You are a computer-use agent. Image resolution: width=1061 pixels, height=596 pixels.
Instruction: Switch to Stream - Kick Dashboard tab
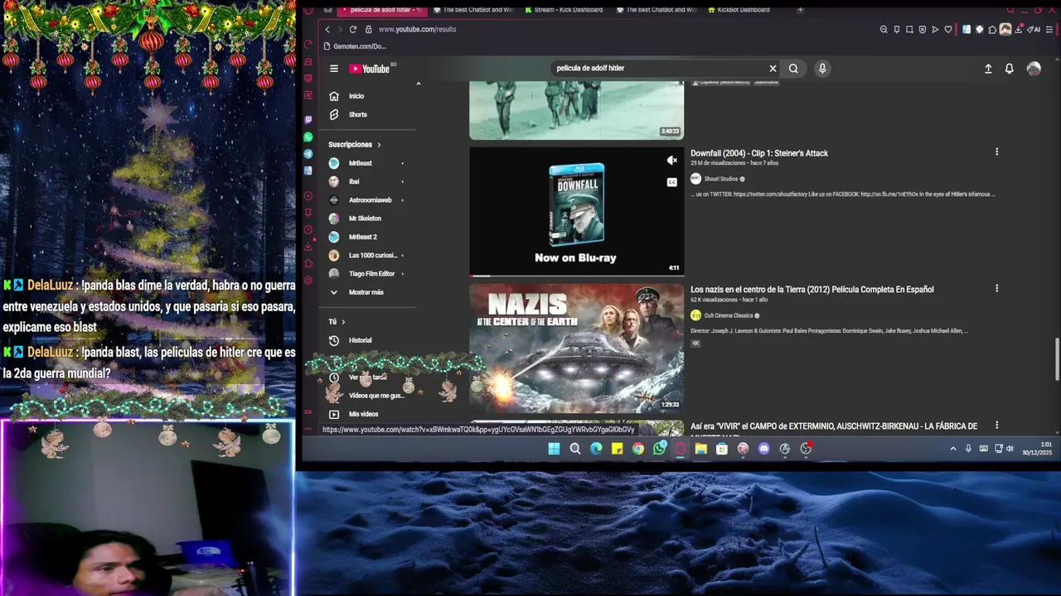tap(563, 10)
